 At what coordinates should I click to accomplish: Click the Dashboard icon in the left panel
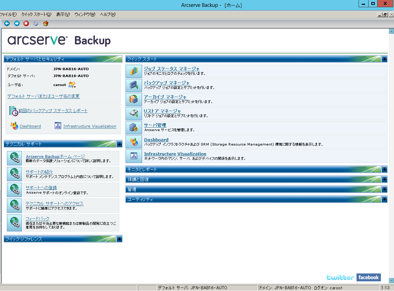tap(14, 126)
